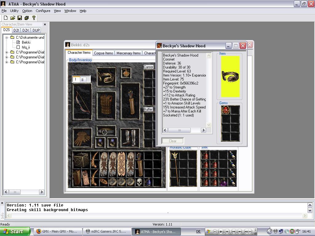Open the File menu
The width and height of the screenshot is (315, 236).
4,11
